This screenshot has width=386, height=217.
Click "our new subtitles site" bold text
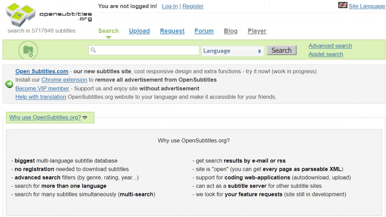(102, 71)
